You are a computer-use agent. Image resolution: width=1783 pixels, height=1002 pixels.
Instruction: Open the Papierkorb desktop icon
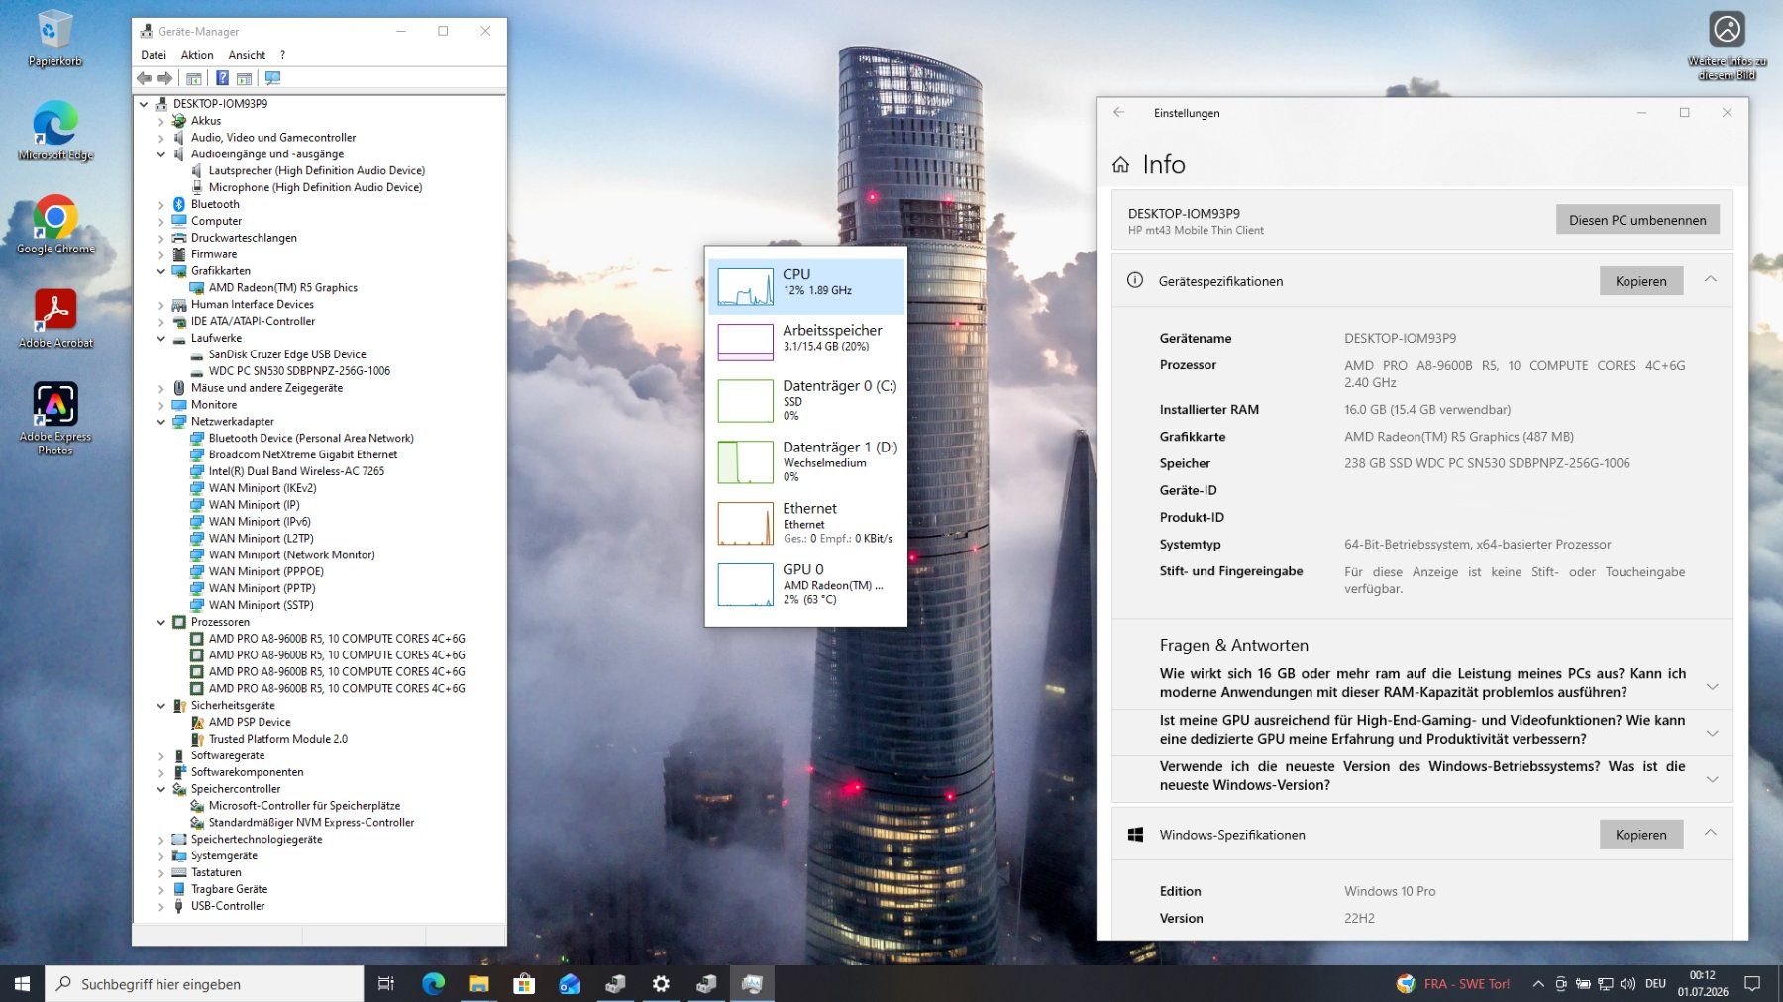coord(54,40)
